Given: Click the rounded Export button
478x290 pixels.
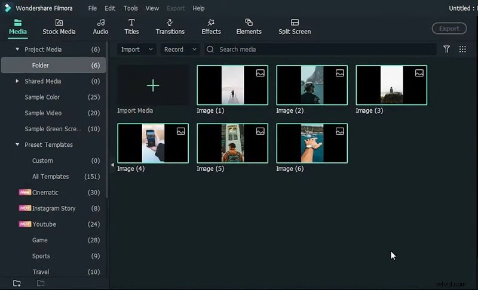Looking at the screenshot, I should [x=449, y=29].
